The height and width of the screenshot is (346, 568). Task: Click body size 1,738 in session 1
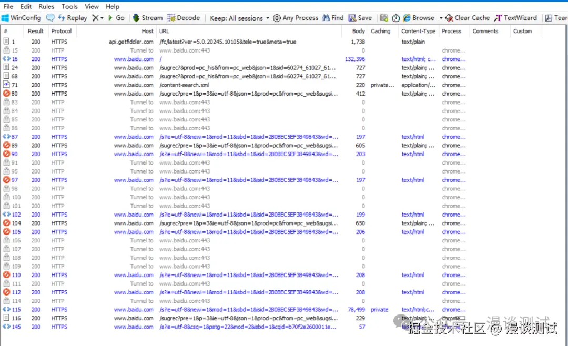tap(358, 42)
